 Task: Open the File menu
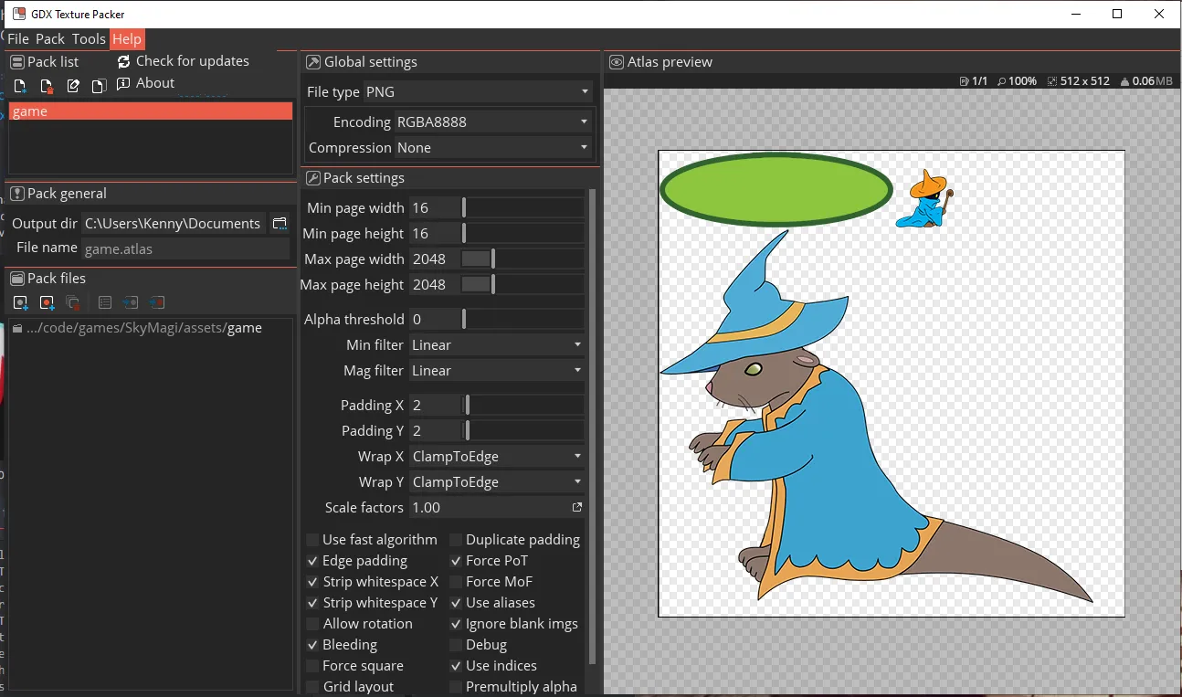18,39
